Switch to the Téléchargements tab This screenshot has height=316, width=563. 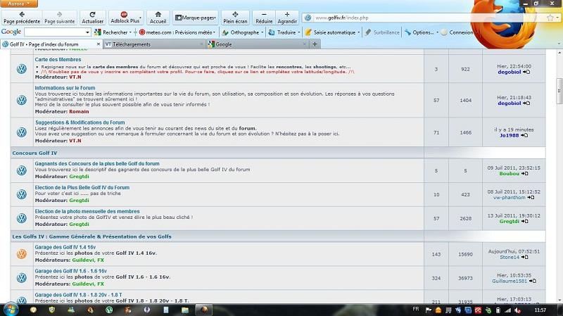click(x=154, y=44)
